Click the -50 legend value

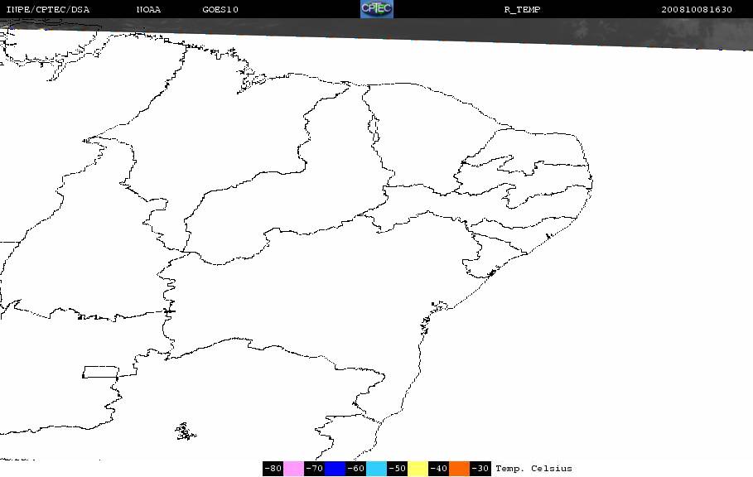pyautogui.click(x=397, y=469)
